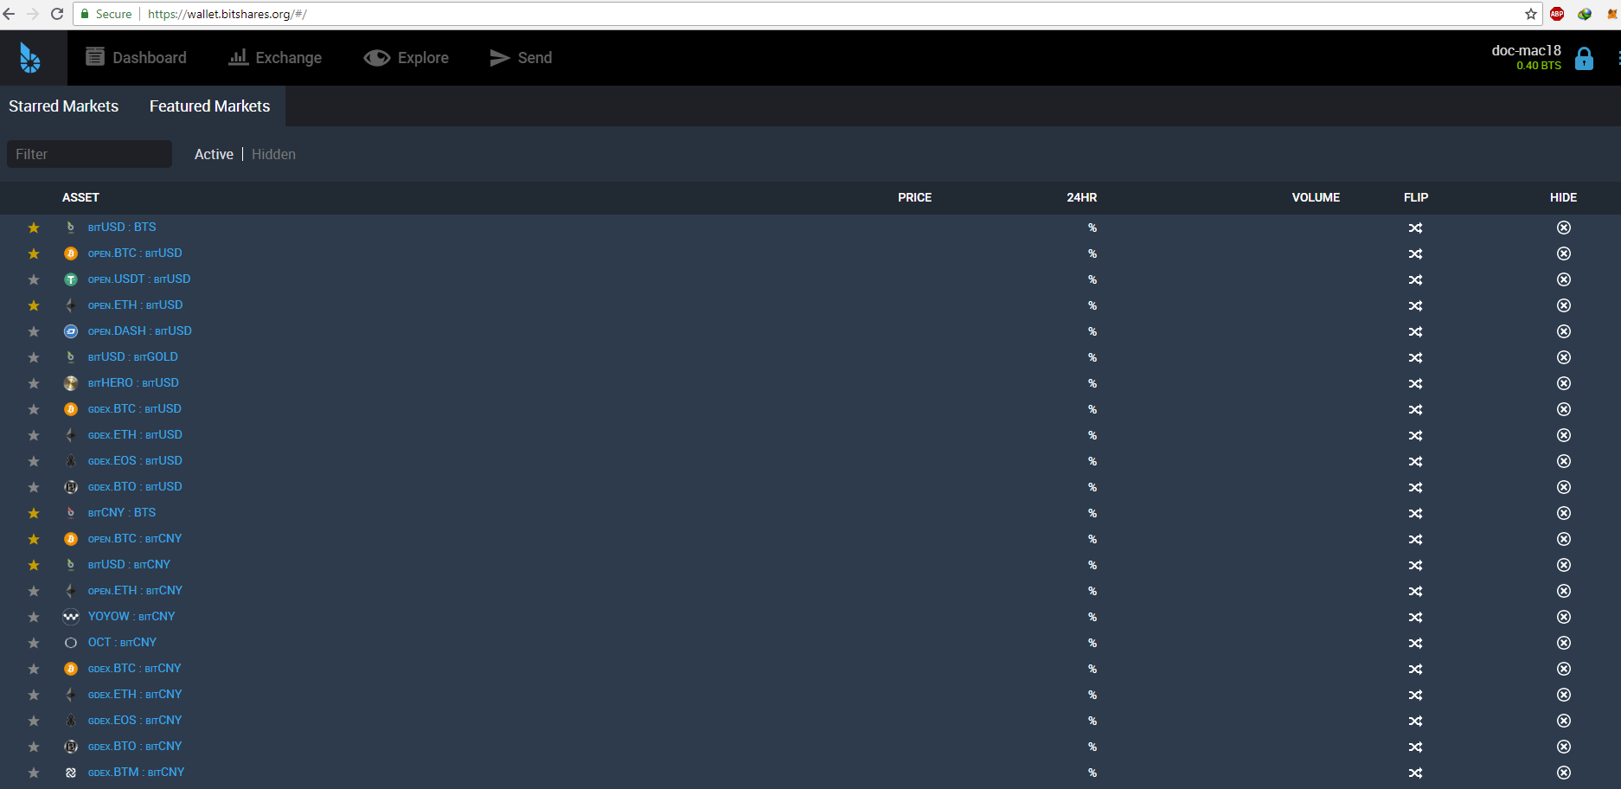
Task: Sort by the ASSET column header
Action: [x=80, y=197]
